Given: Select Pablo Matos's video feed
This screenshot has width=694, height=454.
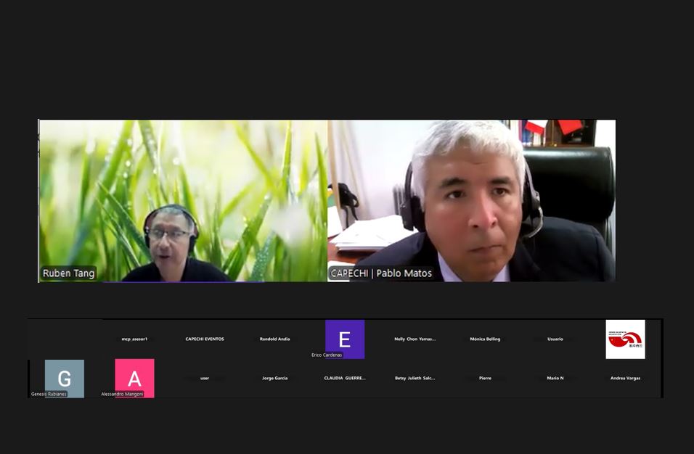Looking at the screenshot, I should tap(472, 200).
